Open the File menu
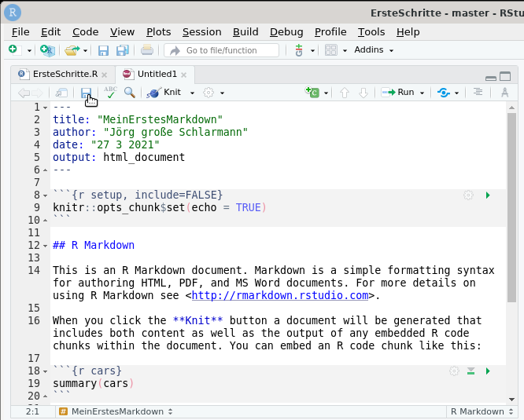Viewport: 524px width, 420px height. tap(20, 32)
